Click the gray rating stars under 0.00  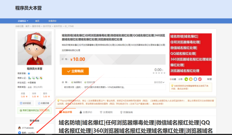(159, 73)
